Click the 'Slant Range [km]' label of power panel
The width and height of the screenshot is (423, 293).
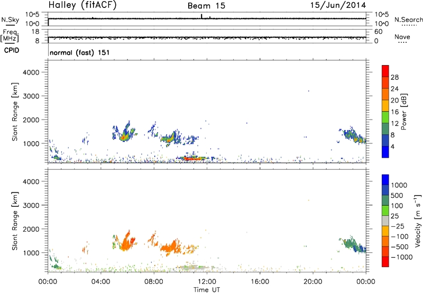(x=15, y=112)
